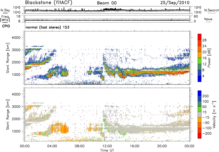
Task: Click the "60" tick right of the frequency panel
Action: click(196, 16)
